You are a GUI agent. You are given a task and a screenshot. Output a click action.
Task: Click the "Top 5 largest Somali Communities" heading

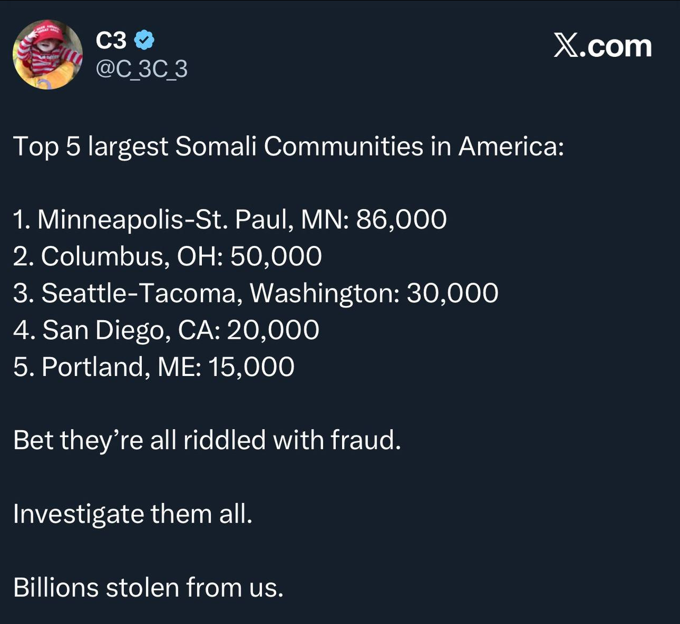(288, 146)
